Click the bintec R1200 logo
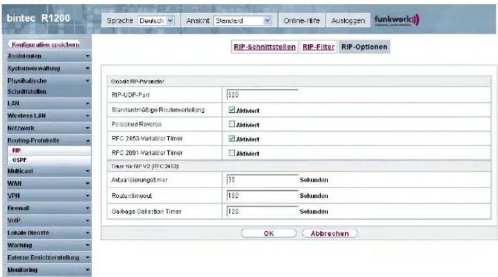This screenshot has height=277, width=498. pos(38,18)
